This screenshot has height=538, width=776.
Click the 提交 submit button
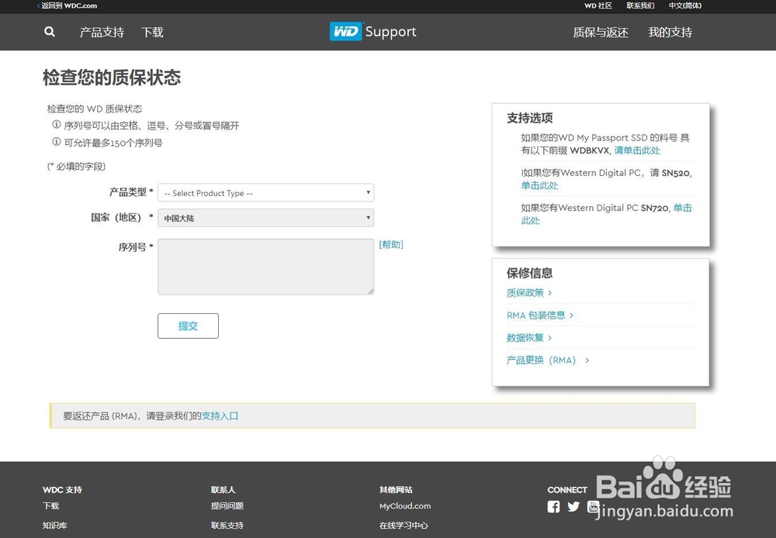point(188,326)
